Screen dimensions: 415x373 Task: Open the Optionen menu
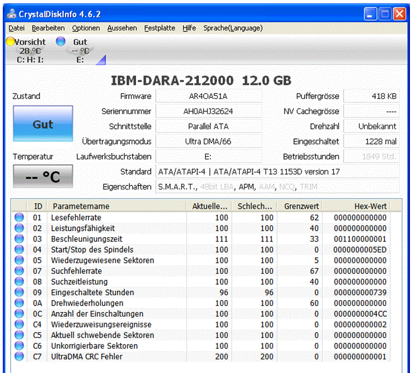[86, 28]
